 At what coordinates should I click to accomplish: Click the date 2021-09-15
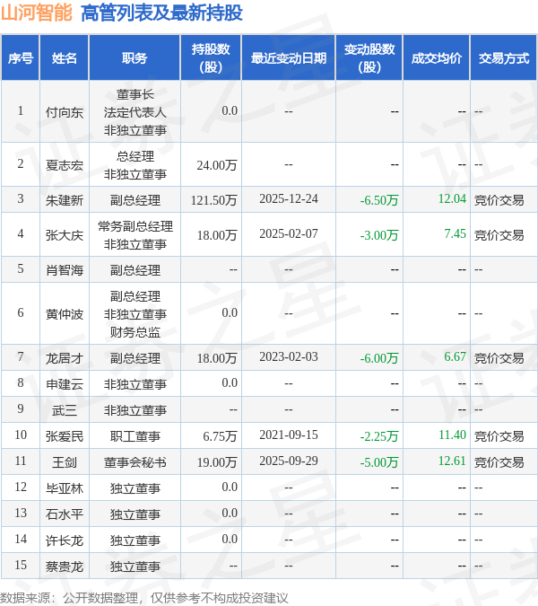(289, 435)
